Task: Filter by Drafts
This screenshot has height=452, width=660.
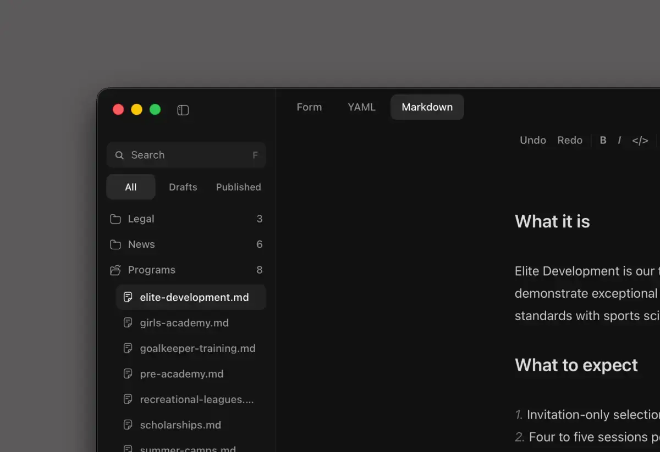Action: (x=183, y=187)
